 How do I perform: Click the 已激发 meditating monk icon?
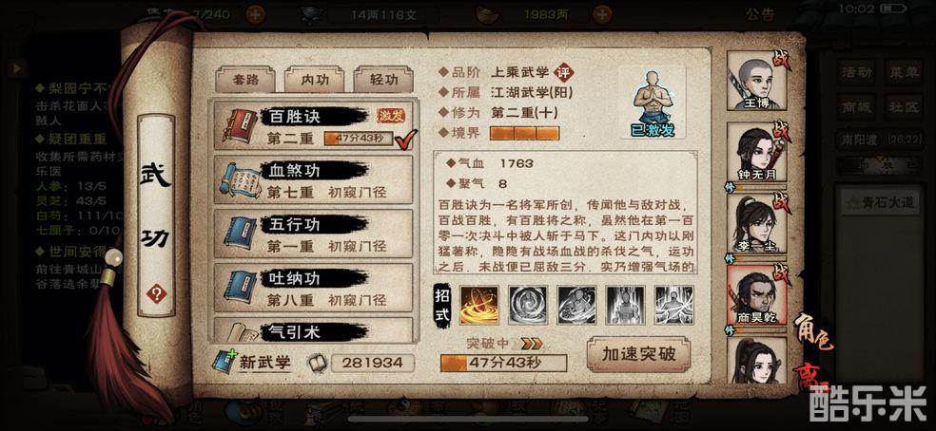pyautogui.click(x=653, y=102)
